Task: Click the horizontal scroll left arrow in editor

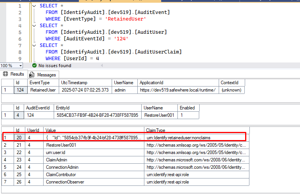Action: [x=102, y=66]
